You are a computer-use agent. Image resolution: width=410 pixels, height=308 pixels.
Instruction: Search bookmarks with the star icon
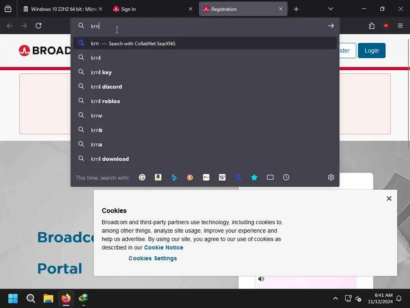pyautogui.click(x=254, y=177)
